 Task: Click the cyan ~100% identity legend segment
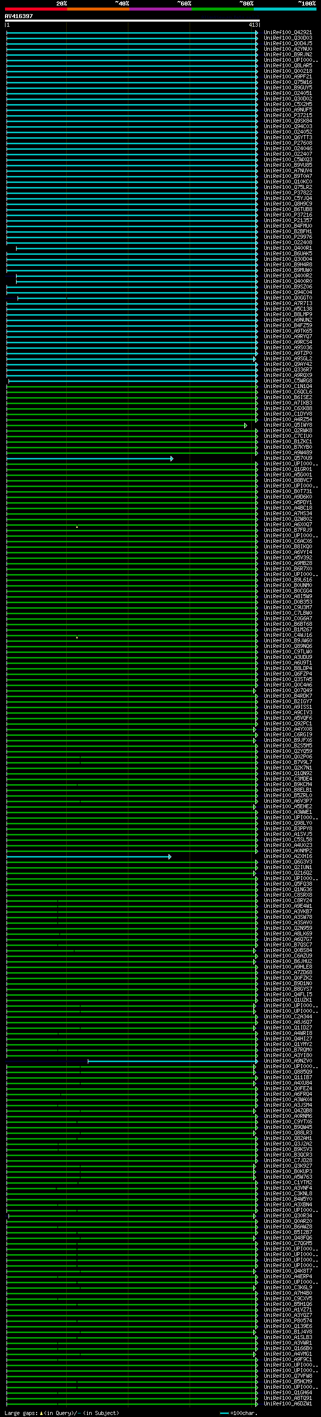point(285,9)
